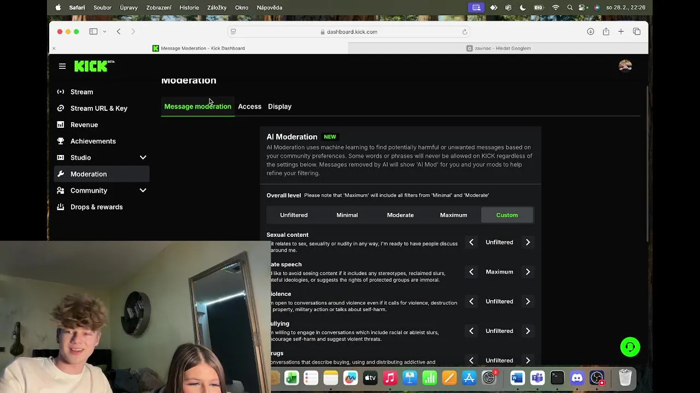Open Excel from the Dock
The image size is (700, 393).
click(x=291, y=378)
